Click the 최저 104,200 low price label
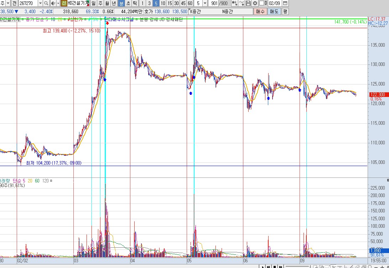 coord(53,163)
